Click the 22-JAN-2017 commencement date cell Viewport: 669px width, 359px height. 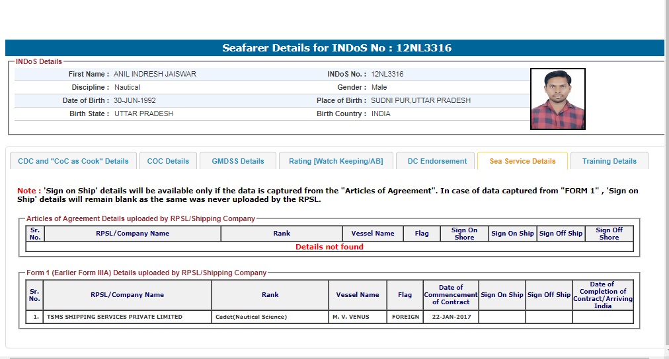tap(451, 317)
